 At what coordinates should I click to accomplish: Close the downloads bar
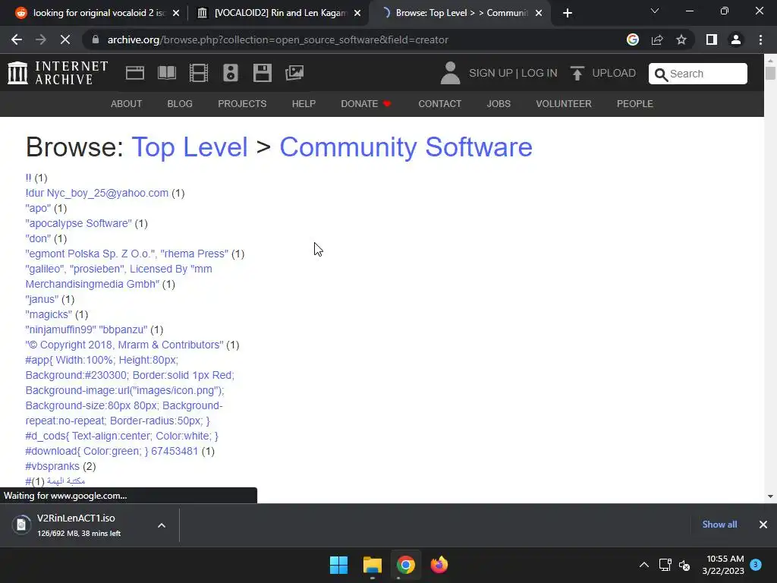pos(763,525)
